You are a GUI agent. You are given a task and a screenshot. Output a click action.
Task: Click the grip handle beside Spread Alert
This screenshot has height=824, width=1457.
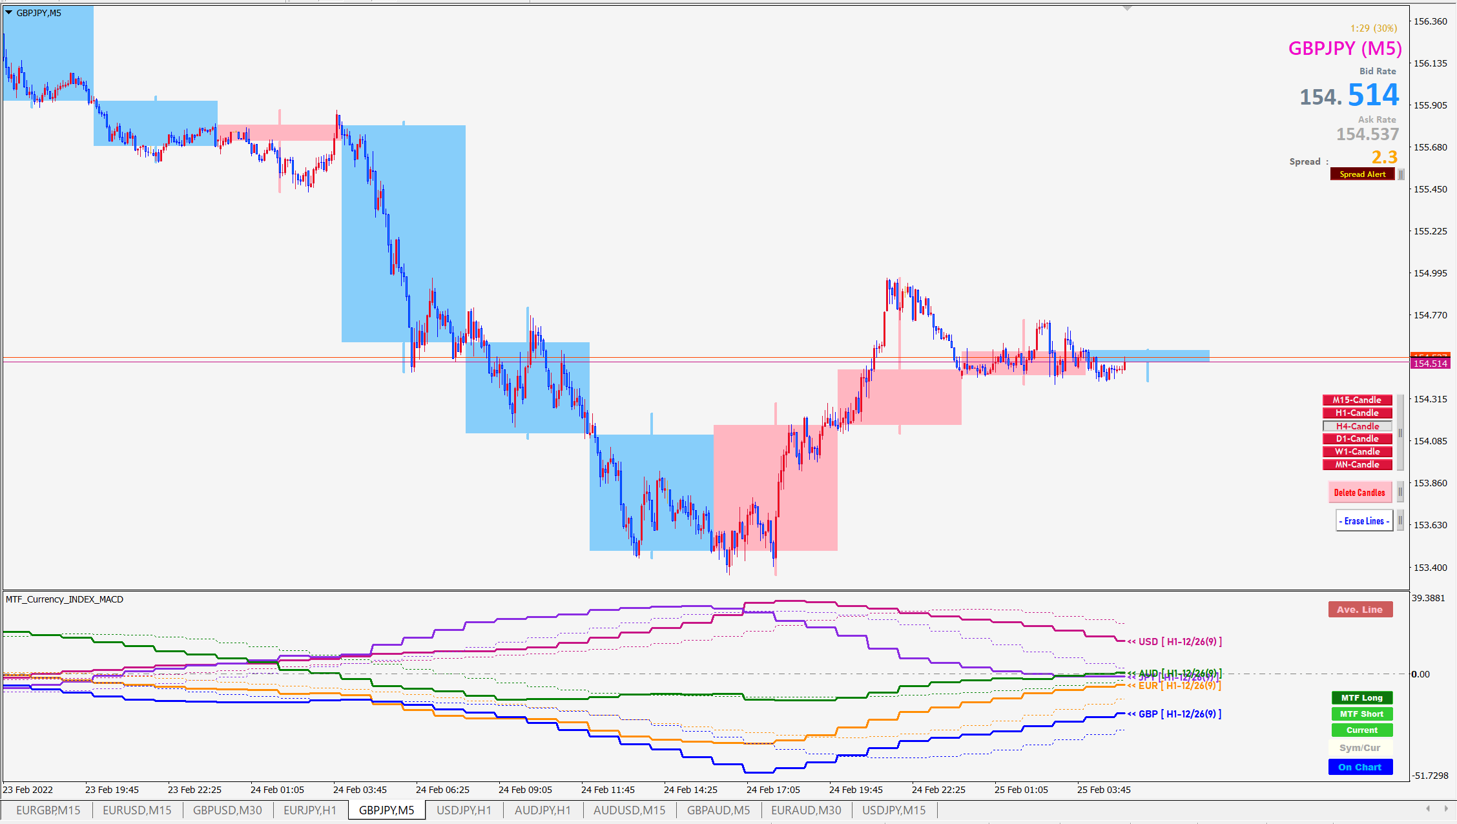pyautogui.click(x=1401, y=174)
